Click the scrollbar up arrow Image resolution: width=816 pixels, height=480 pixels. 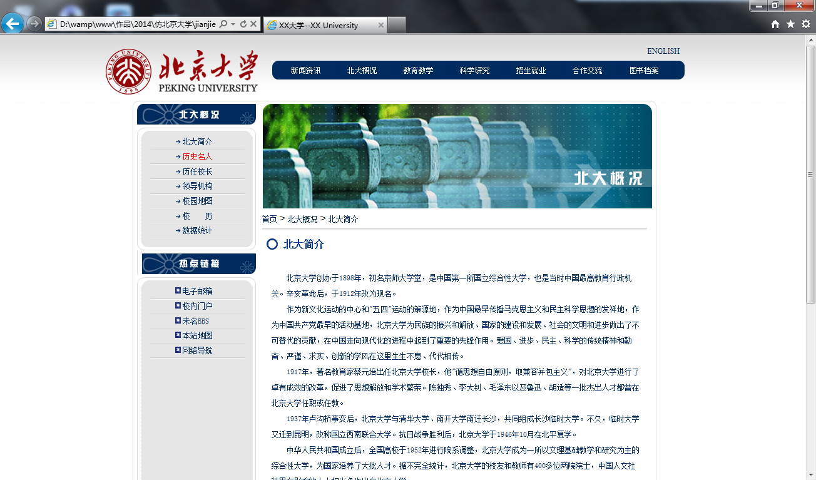(810, 40)
